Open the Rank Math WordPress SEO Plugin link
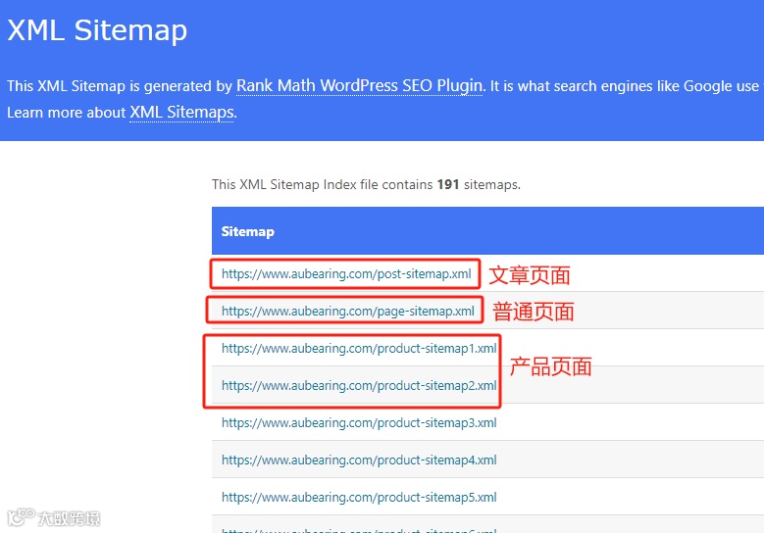This screenshot has width=764, height=533. click(x=359, y=86)
